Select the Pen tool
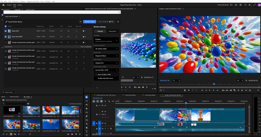The image size is (261, 137). tap(87, 116)
